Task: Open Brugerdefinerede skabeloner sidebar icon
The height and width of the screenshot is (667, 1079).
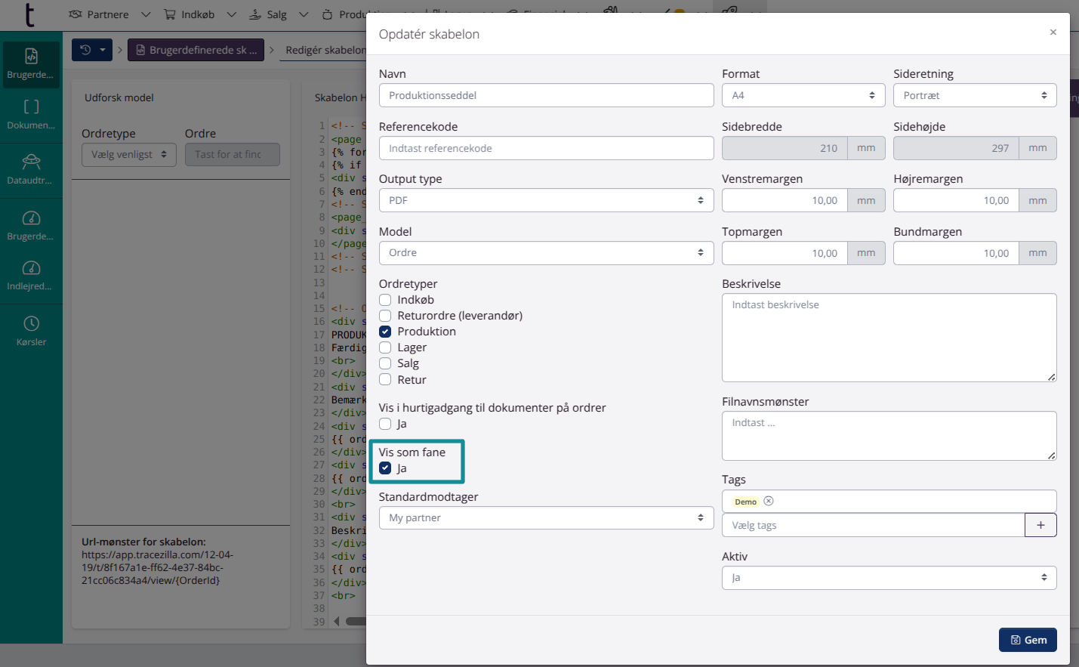Action: point(31,64)
